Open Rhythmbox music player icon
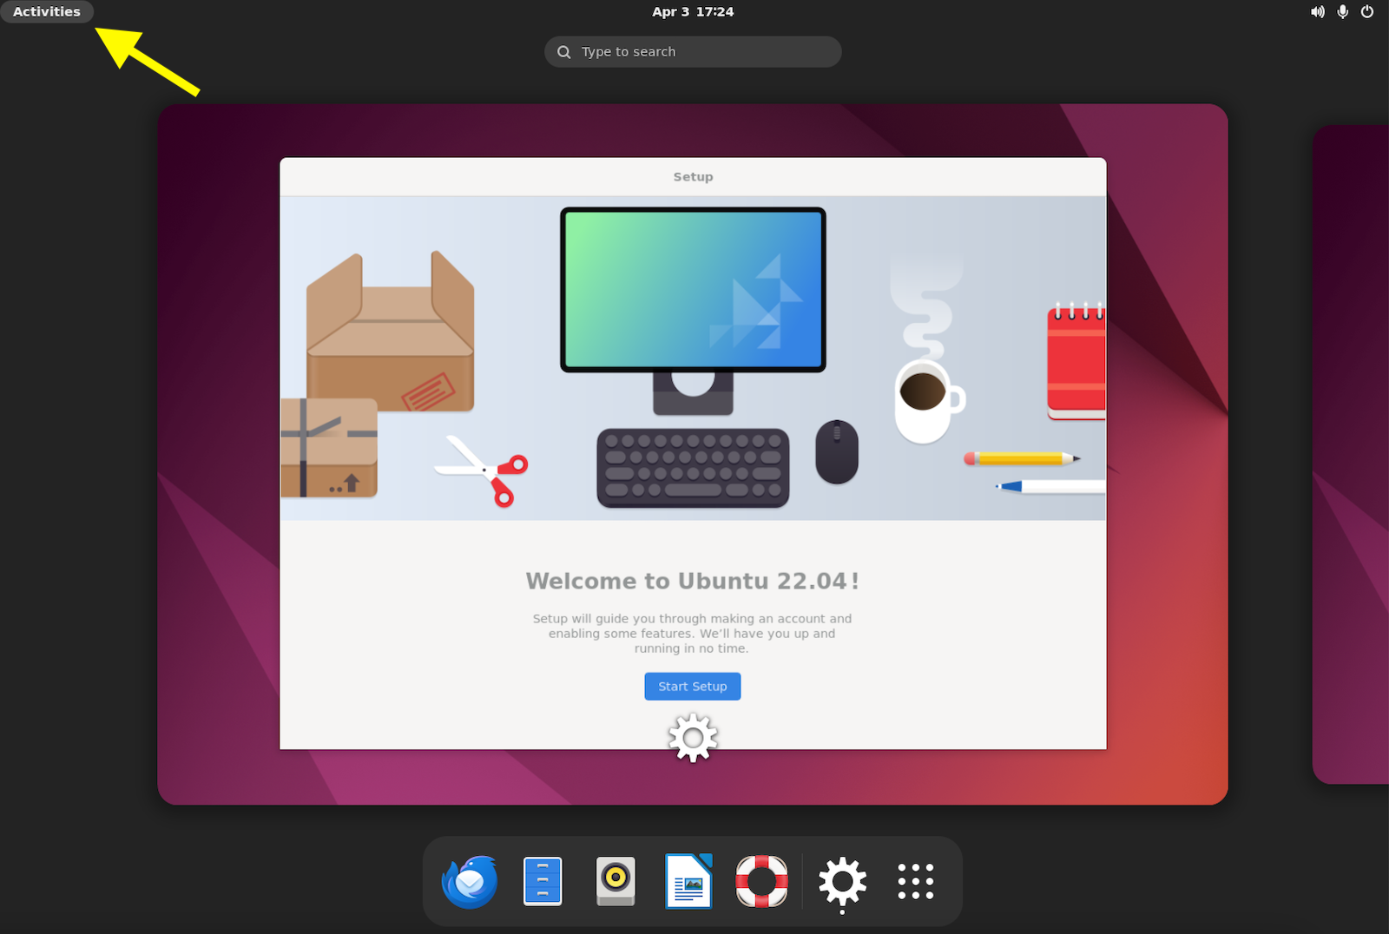 [x=616, y=882]
